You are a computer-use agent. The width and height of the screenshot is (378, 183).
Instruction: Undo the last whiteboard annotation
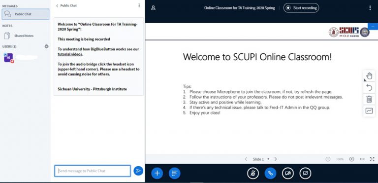369,87
